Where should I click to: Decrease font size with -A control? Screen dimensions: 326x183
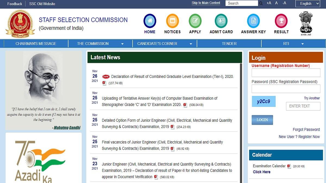tap(284, 3)
